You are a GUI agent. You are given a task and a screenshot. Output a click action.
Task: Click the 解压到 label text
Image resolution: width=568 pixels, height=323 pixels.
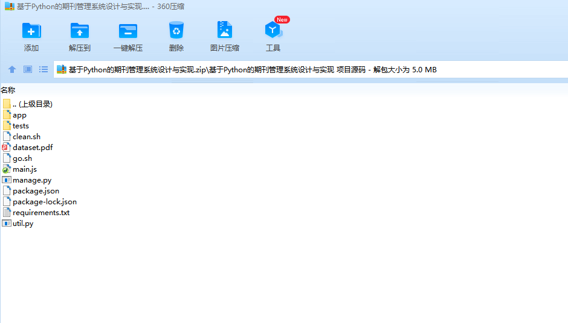pyautogui.click(x=79, y=48)
